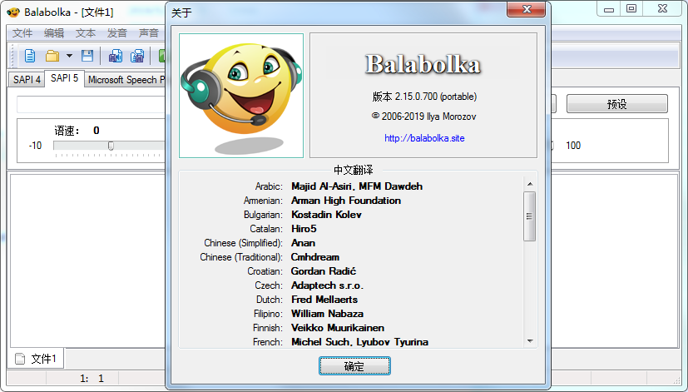Click the translator list scroll up arrow
The height and width of the screenshot is (392, 688).
coord(530,184)
